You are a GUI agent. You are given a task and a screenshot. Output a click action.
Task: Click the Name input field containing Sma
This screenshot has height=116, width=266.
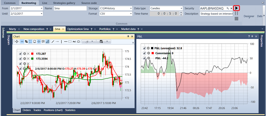[x=70, y=8]
